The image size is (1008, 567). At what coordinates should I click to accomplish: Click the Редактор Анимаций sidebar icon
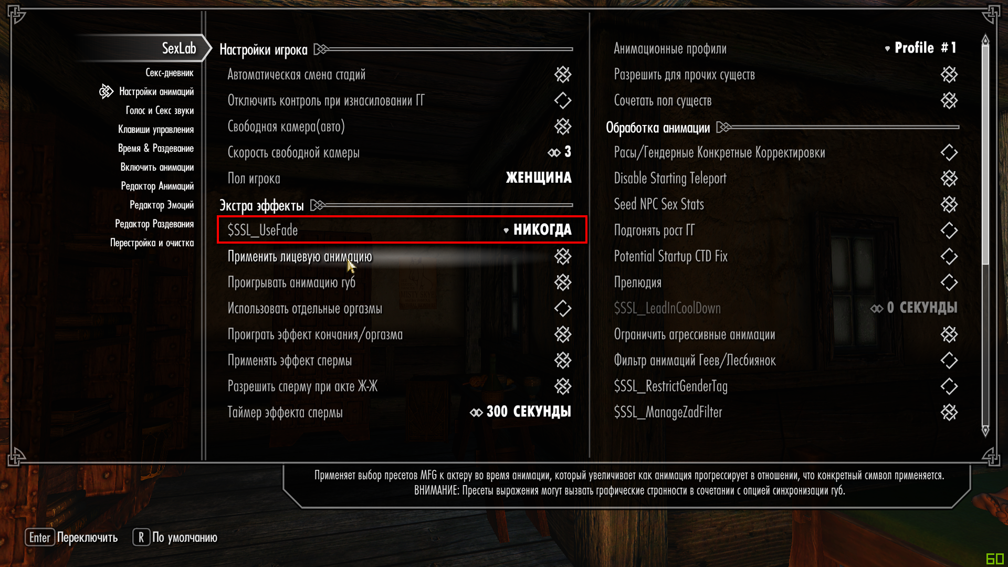coord(158,185)
